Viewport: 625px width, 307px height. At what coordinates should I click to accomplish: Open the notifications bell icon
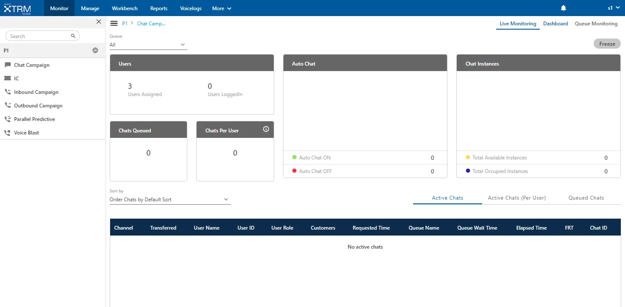click(563, 8)
